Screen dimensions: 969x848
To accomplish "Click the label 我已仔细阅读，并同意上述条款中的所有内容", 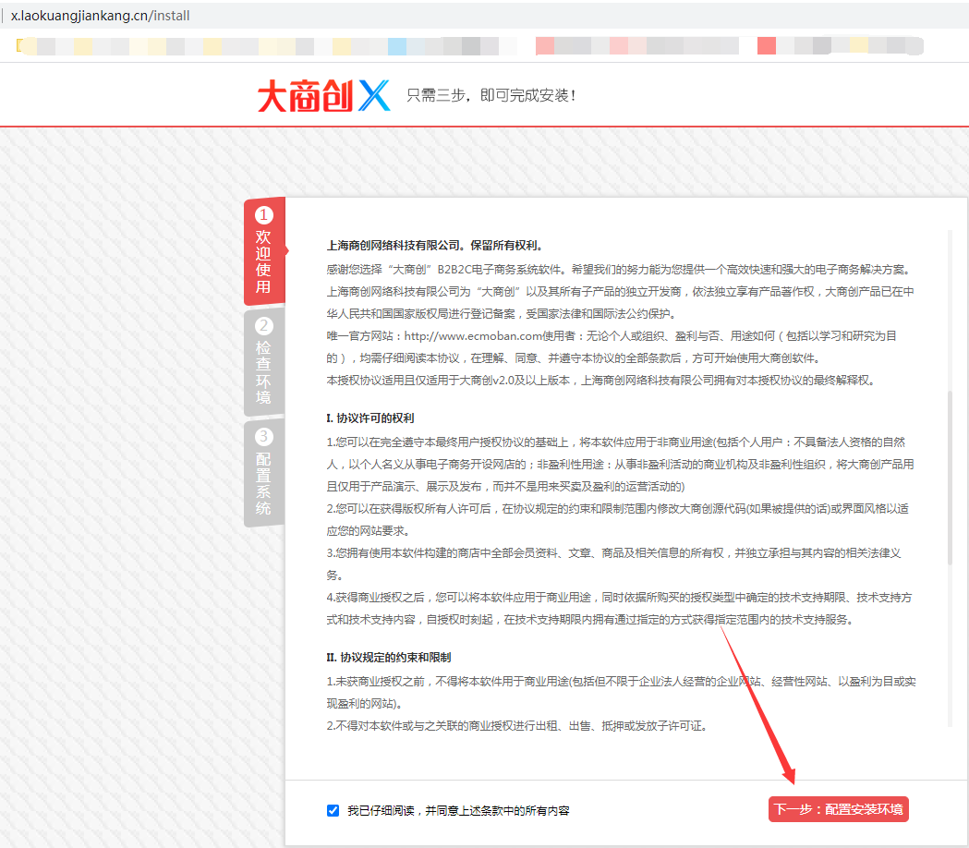I will (458, 810).
